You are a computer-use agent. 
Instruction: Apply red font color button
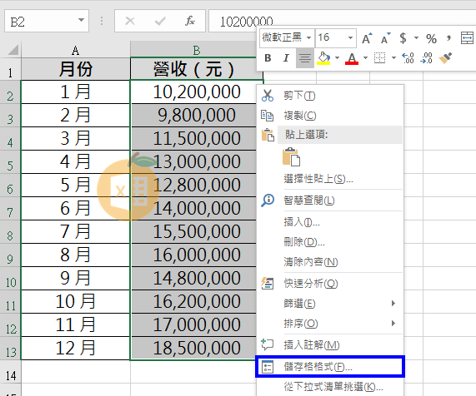(x=352, y=58)
